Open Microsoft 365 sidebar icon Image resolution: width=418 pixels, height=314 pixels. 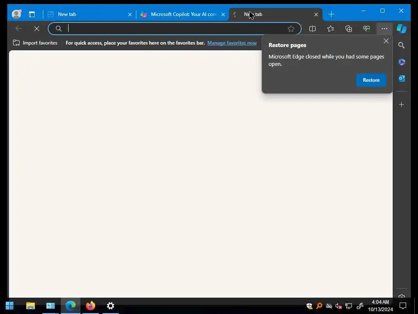(x=402, y=62)
